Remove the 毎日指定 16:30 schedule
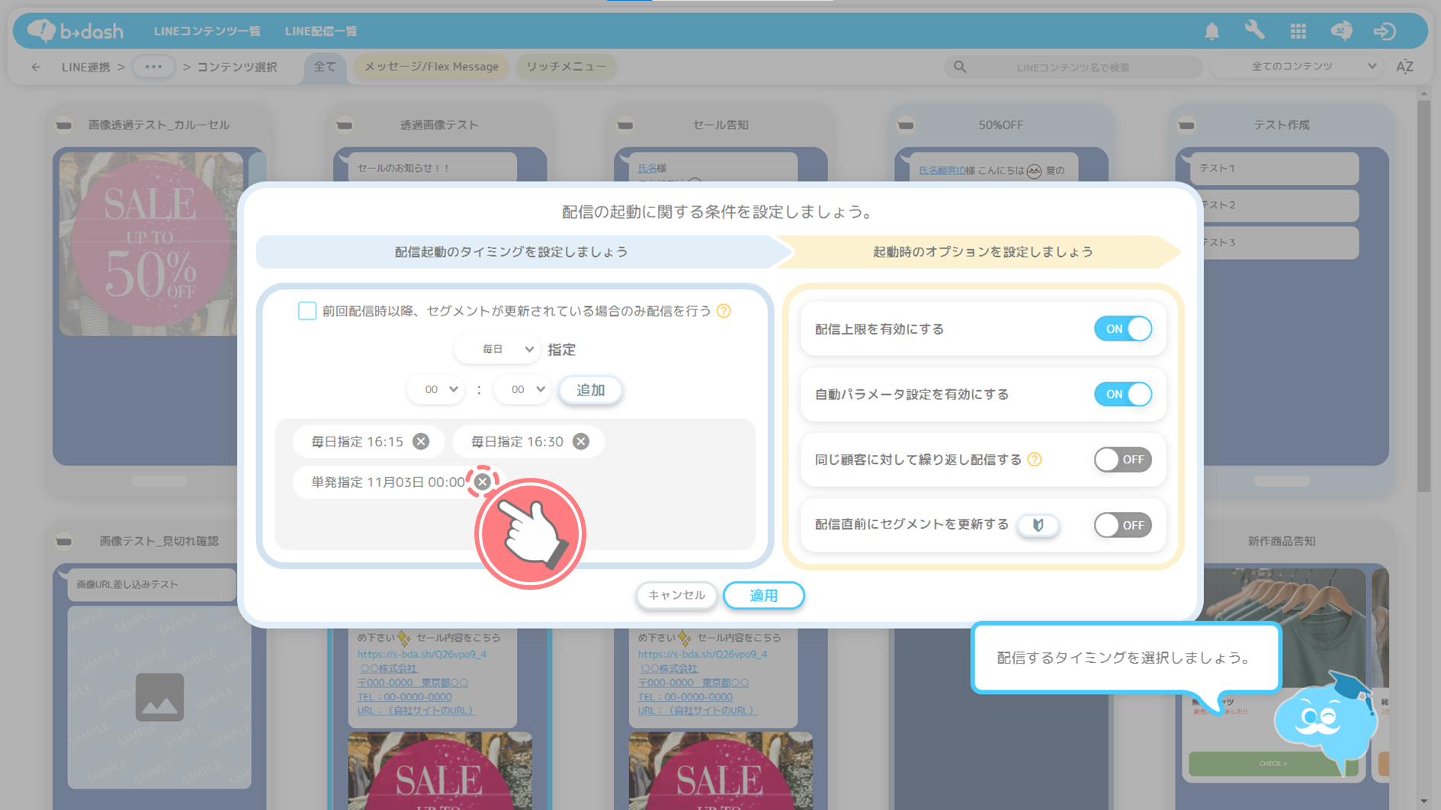 [x=581, y=441]
